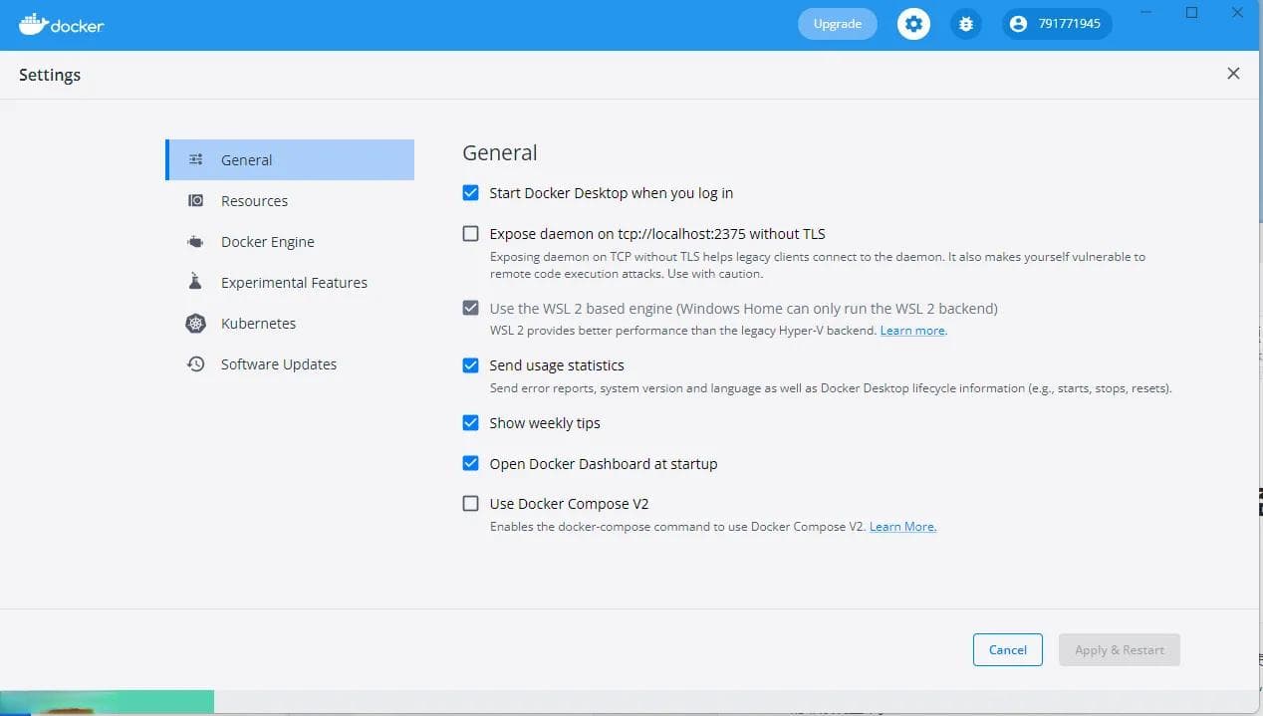The height and width of the screenshot is (716, 1263).
Task: Select the General settings tab
Action: coord(290,159)
